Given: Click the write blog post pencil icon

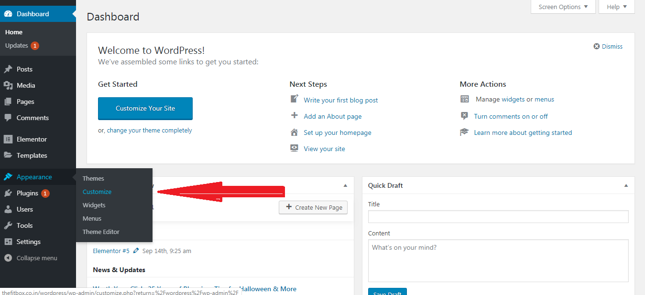Looking at the screenshot, I should pos(295,99).
